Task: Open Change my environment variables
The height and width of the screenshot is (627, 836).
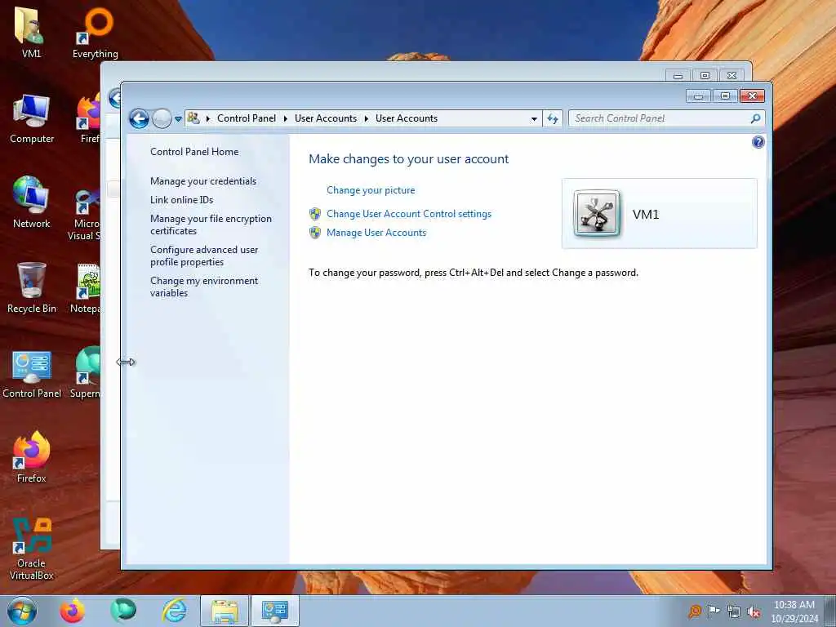Action: coord(203,287)
